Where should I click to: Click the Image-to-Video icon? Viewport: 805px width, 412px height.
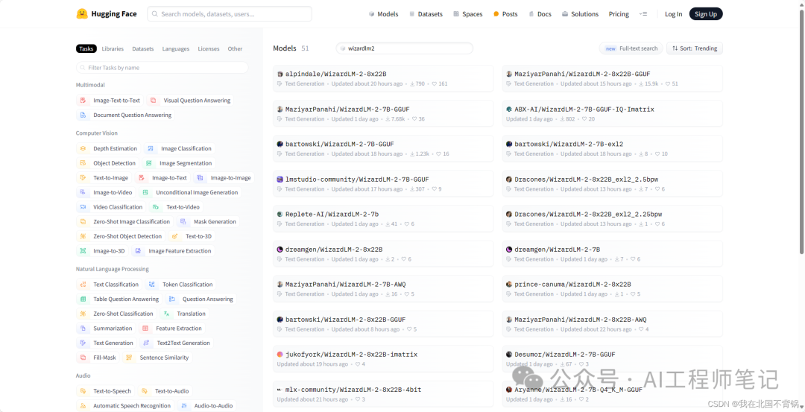(83, 192)
